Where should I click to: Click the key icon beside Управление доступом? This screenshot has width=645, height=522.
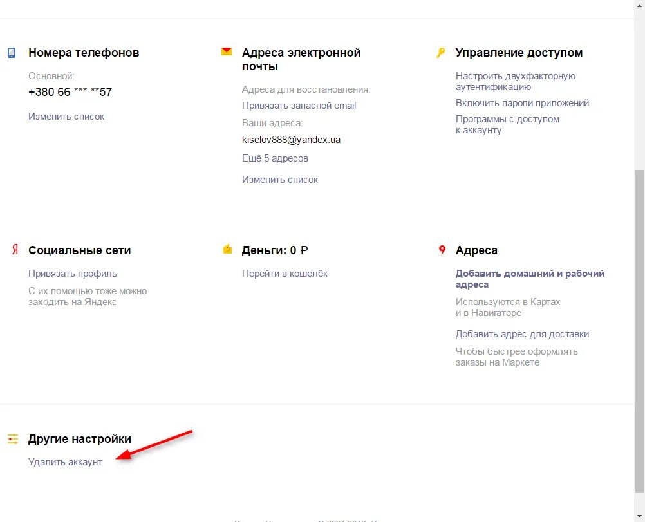(440, 53)
